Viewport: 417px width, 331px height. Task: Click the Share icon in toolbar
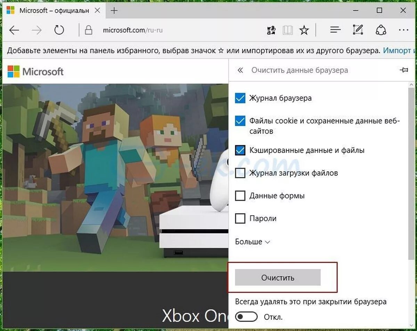coord(381,30)
